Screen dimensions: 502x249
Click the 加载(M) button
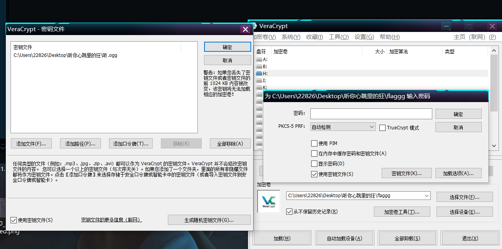click(282, 238)
